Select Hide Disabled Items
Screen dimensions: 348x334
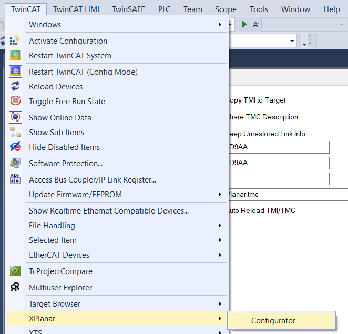point(118,147)
